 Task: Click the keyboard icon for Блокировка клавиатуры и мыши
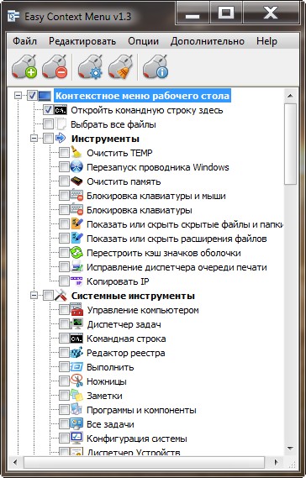76,196
